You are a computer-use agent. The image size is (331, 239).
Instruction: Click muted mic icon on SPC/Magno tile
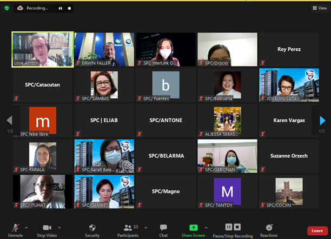[140, 205]
